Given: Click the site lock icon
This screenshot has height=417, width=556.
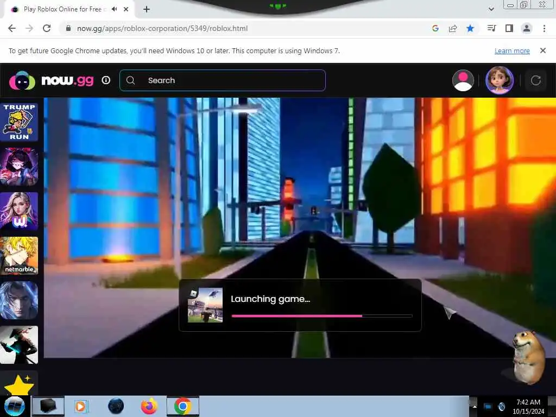Looking at the screenshot, I should 68,28.
